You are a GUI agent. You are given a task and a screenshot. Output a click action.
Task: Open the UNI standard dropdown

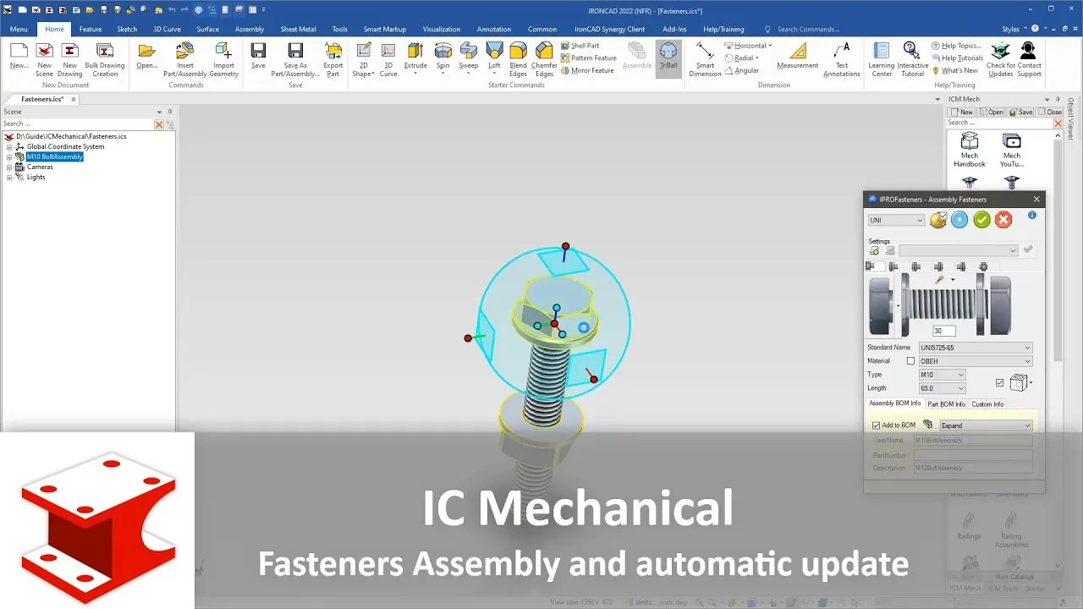click(896, 221)
